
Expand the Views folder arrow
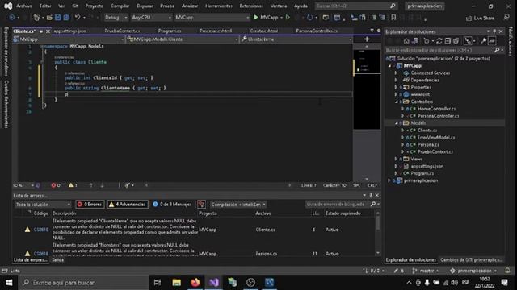pos(397,159)
